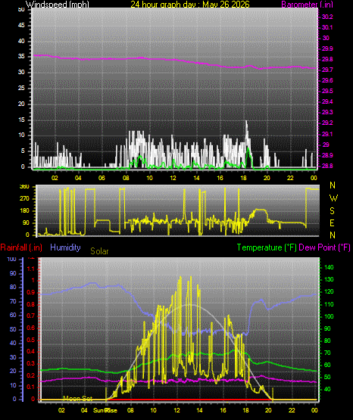Click the Humidity legend label
This screenshot has height=420, width=353.
pyautogui.click(x=65, y=247)
